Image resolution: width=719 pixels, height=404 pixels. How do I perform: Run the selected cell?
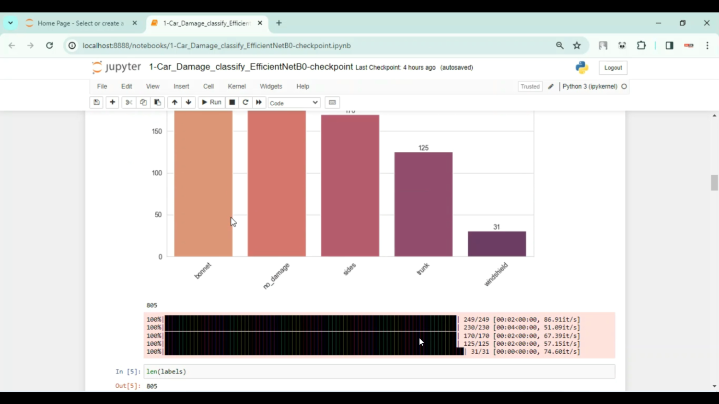click(211, 102)
